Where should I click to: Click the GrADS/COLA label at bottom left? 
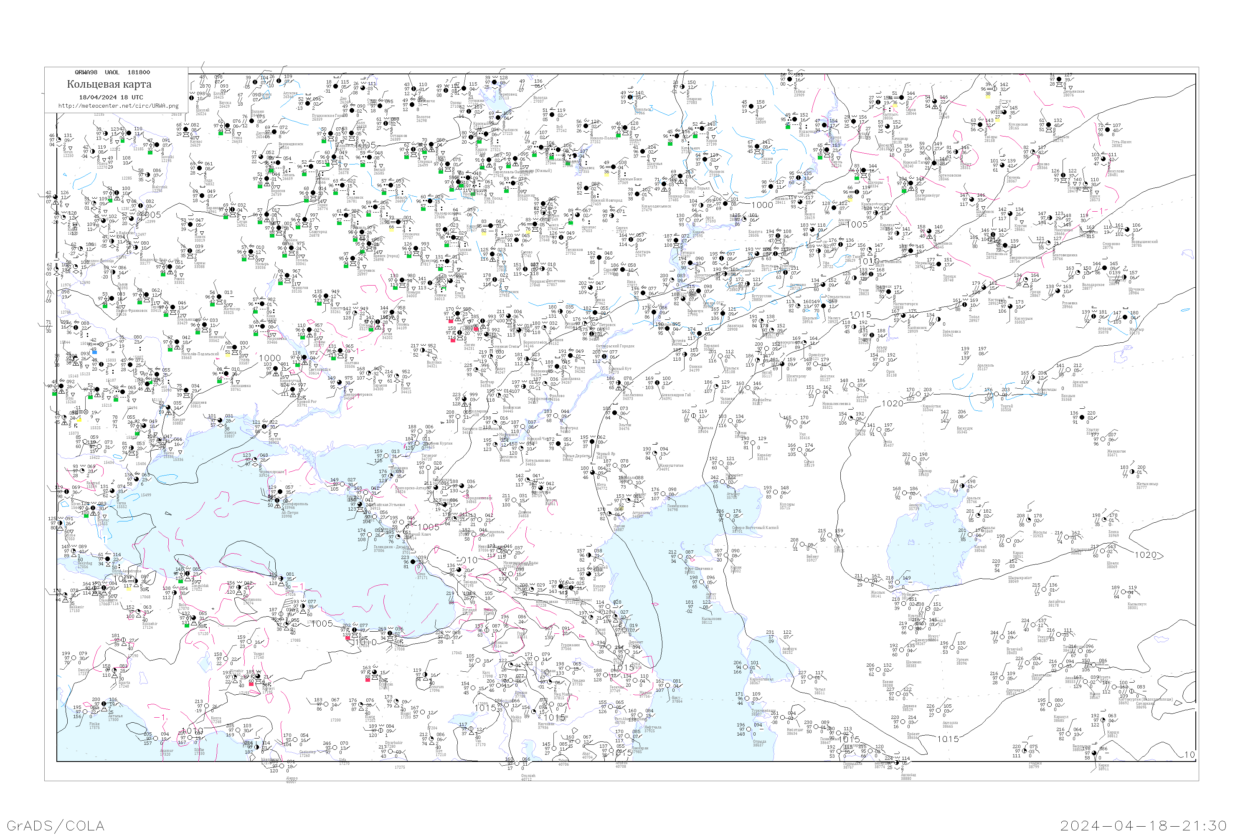tap(56, 825)
